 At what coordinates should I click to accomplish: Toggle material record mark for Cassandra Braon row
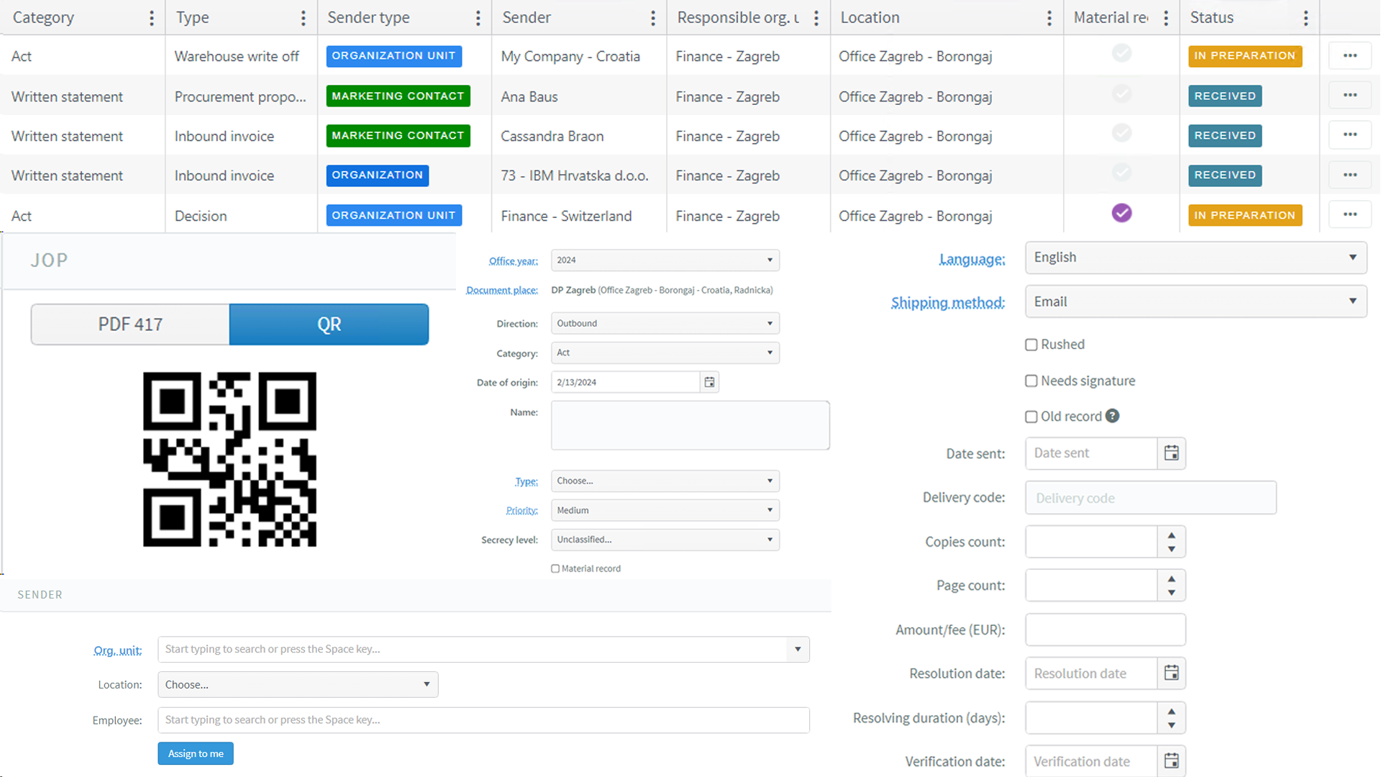click(x=1122, y=133)
